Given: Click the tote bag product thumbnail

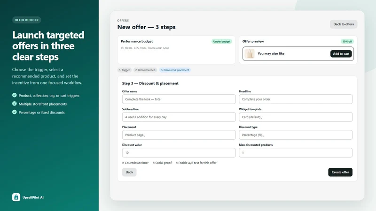Looking at the screenshot, I should pos(250,53).
